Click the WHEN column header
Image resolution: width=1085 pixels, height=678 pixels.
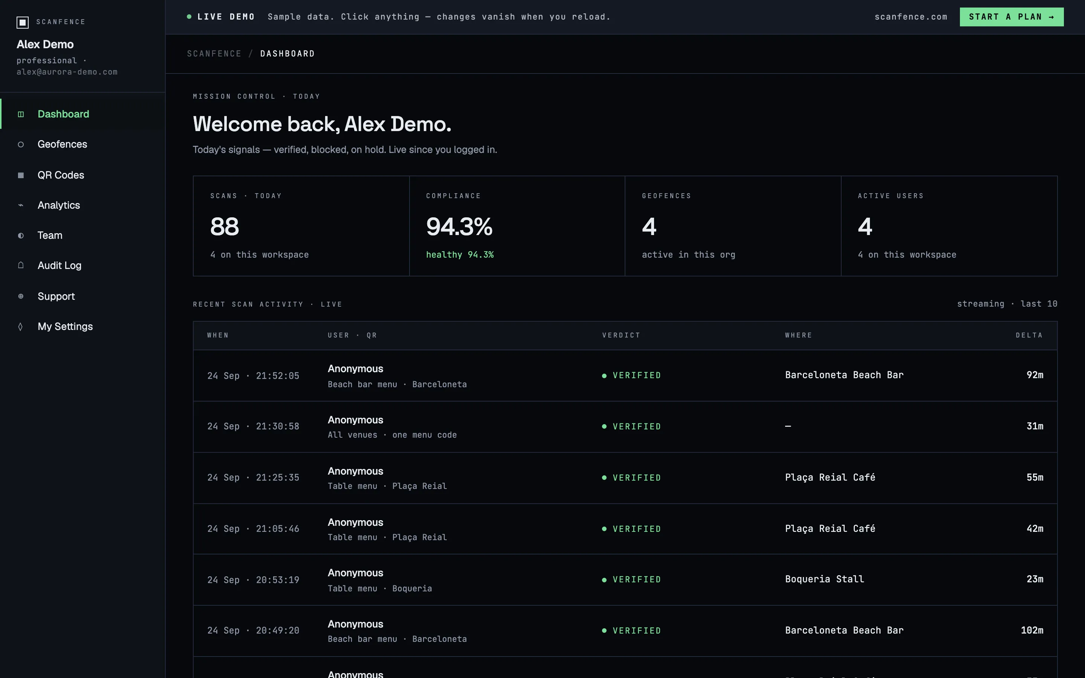218,335
